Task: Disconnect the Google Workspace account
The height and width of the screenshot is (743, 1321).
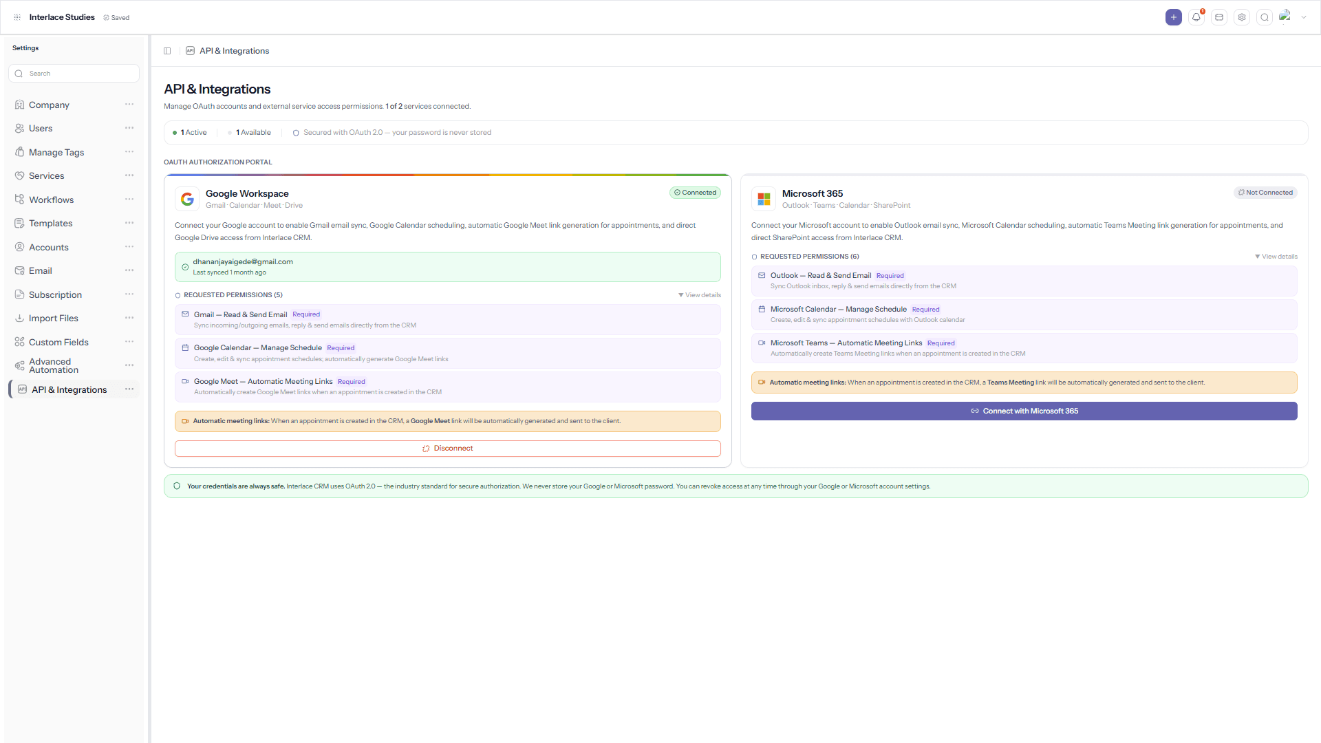Action: point(448,449)
